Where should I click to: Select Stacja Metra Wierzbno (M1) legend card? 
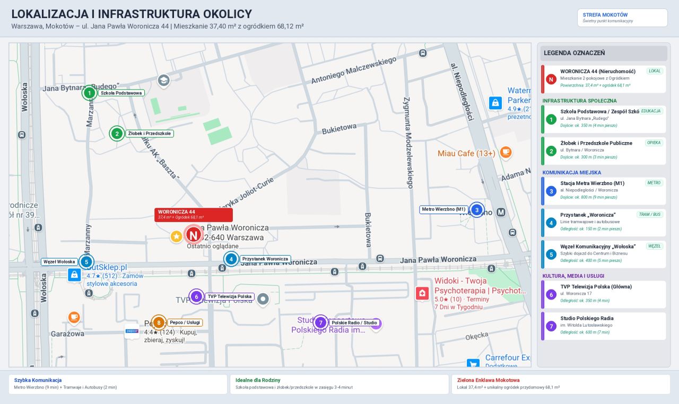tap(604, 191)
